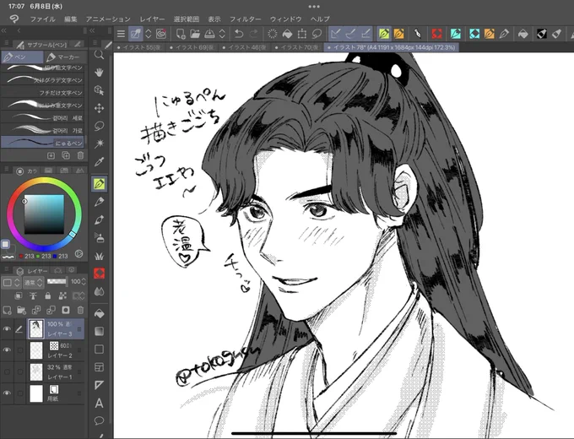
Task: Create new raster layer icon
Action: tap(7, 311)
